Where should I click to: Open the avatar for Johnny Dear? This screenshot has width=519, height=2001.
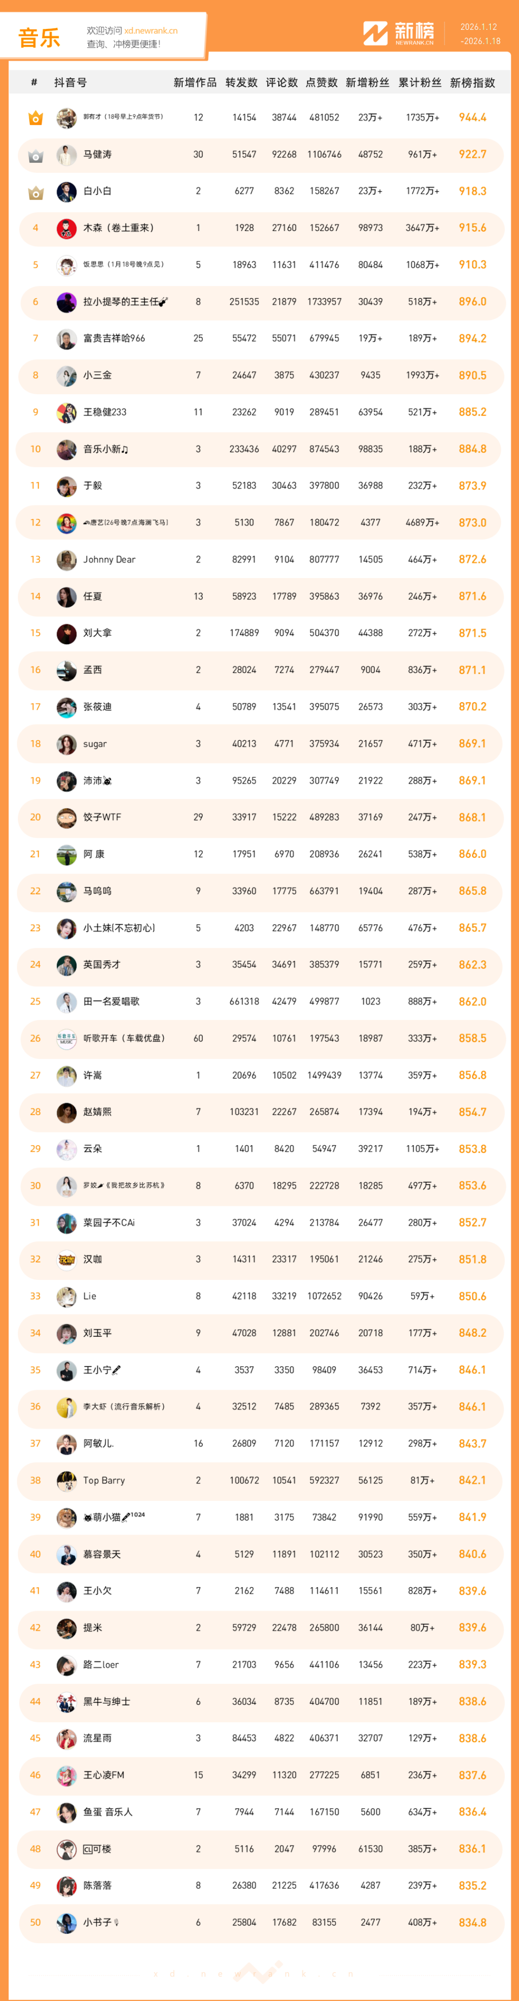67,560
